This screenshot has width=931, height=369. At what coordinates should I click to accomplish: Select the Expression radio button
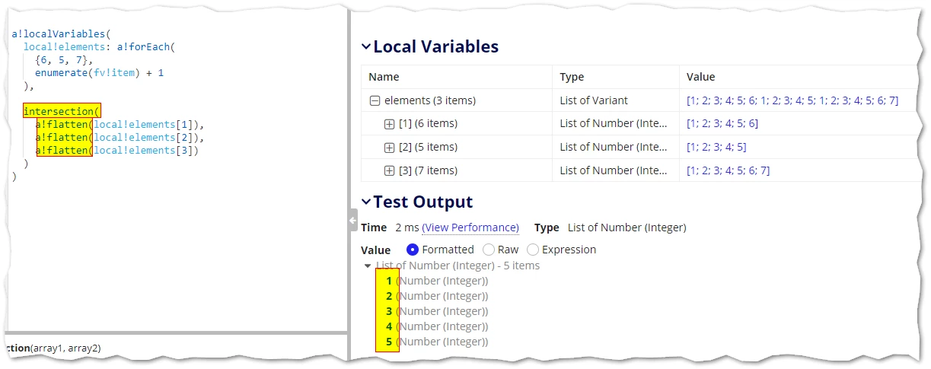pos(533,250)
